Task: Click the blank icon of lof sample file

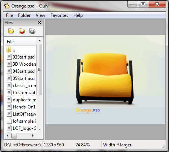Action: 9,121
